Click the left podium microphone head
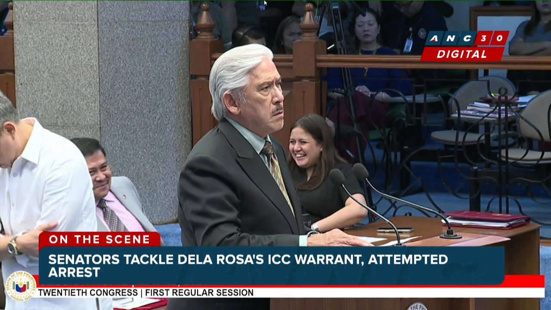The width and height of the screenshot is (551, 310). pos(337,177)
